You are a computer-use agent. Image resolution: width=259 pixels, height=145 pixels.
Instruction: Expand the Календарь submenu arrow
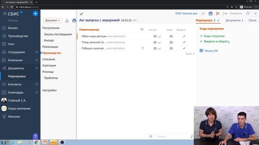[37, 92]
